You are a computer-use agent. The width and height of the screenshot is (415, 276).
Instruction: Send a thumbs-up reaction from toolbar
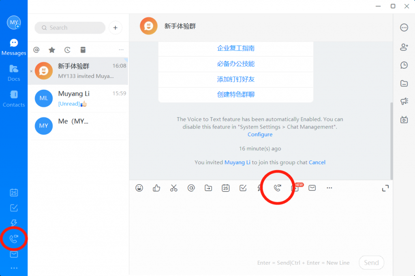coord(156,188)
